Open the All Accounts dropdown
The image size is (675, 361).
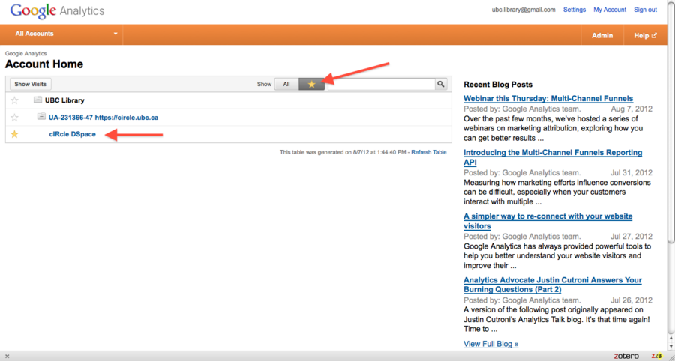point(66,34)
